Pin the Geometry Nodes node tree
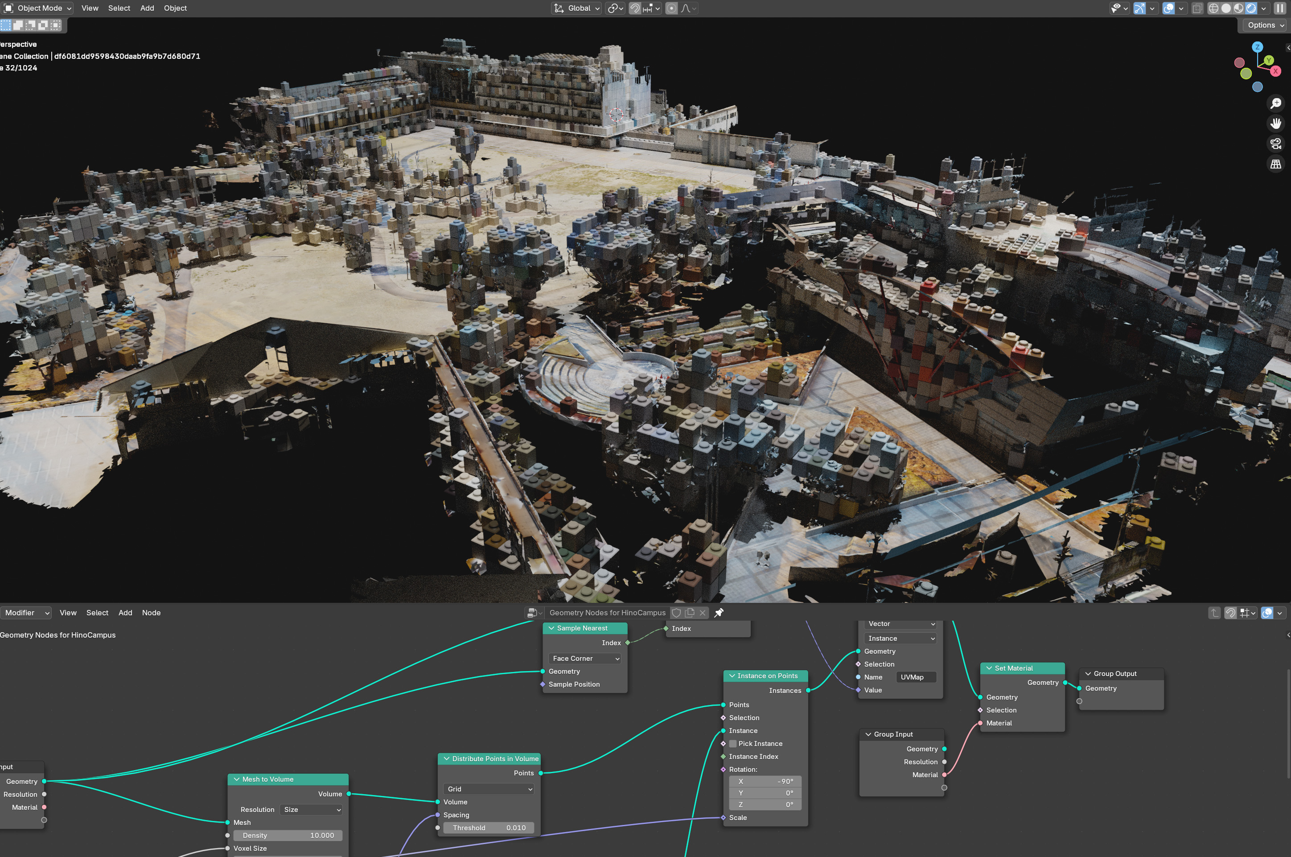The width and height of the screenshot is (1291, 857). pos(719,613)
